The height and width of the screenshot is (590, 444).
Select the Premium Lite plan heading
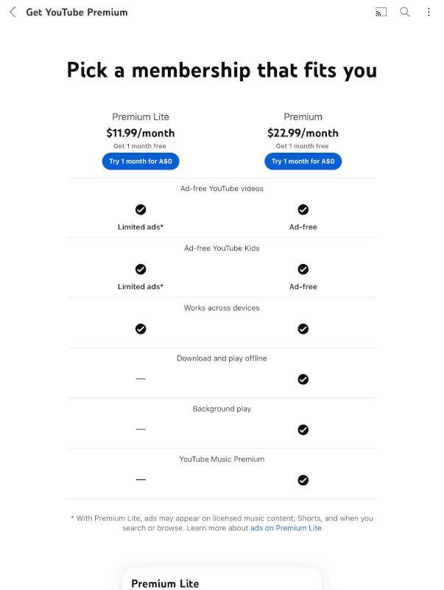(x=141, y=117)
